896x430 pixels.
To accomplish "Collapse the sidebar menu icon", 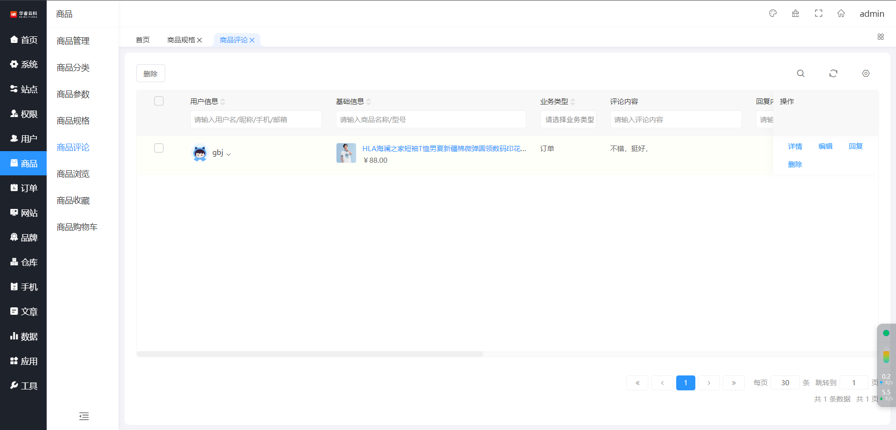I will click(84, 416).
